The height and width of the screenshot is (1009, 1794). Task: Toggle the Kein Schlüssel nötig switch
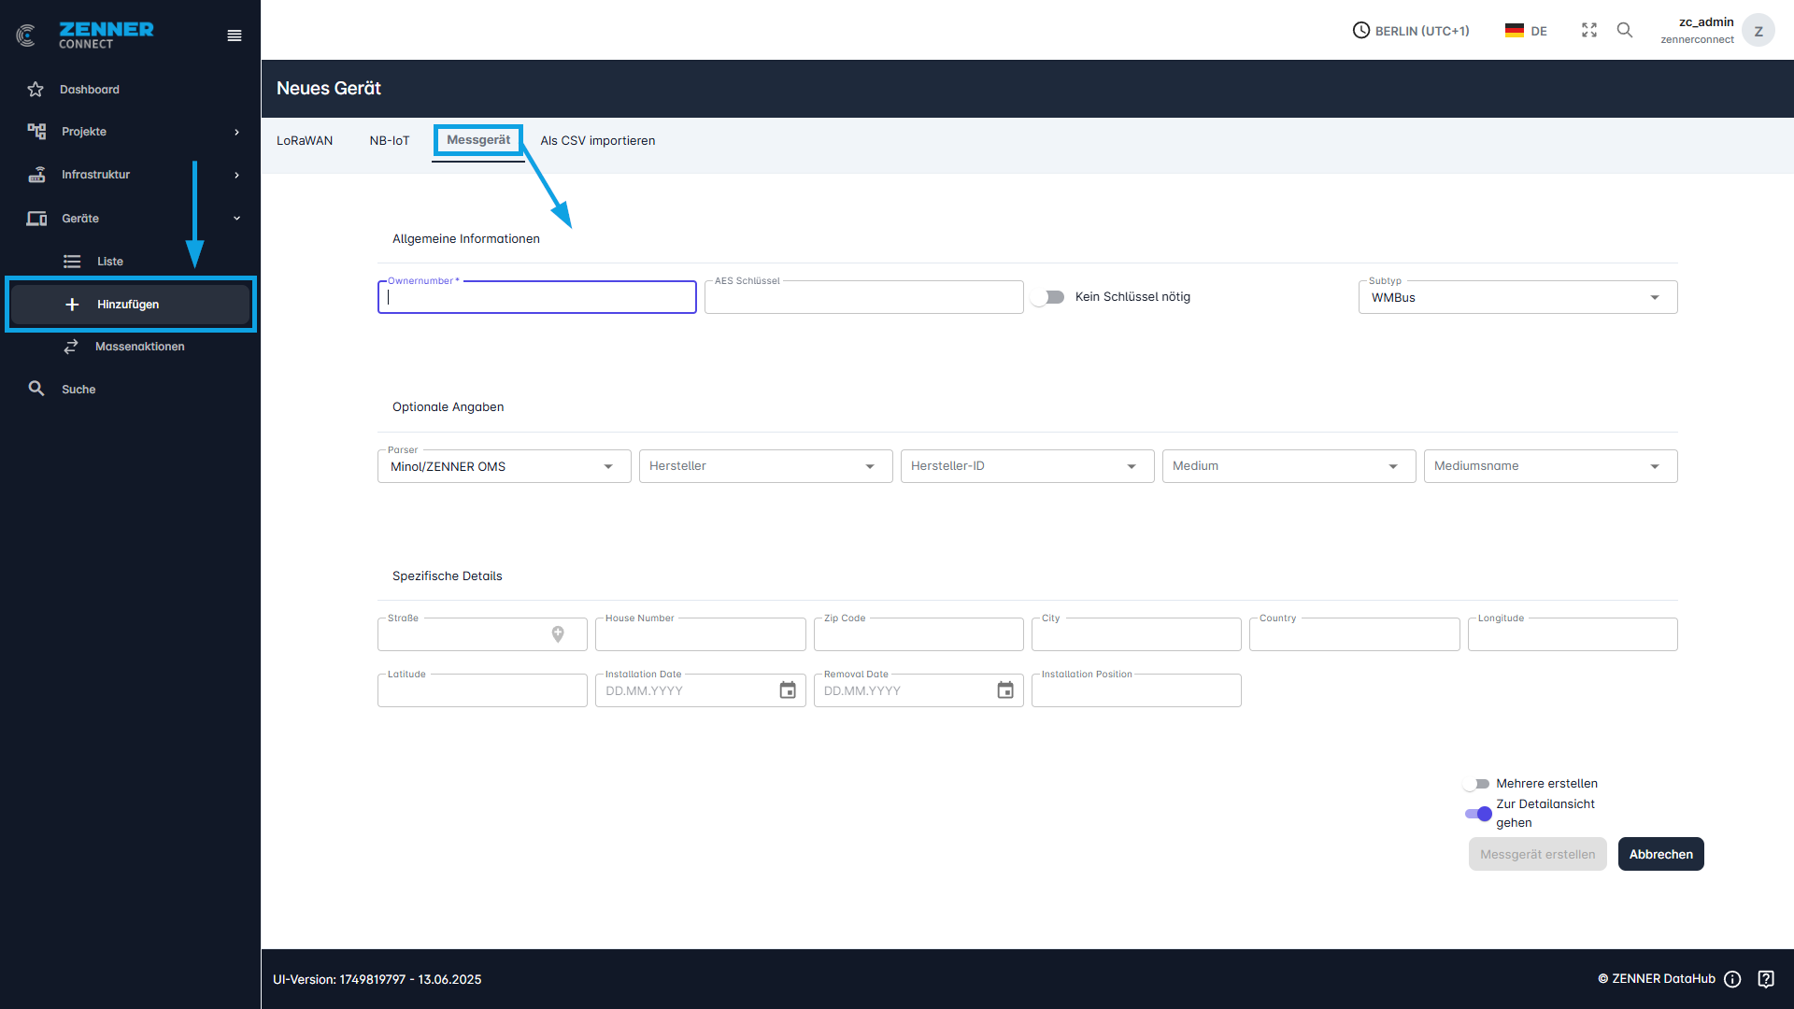[1048, 297]
